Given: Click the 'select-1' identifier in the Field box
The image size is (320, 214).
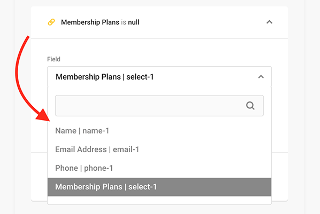Looking at the screenshot, I should 140,77.
